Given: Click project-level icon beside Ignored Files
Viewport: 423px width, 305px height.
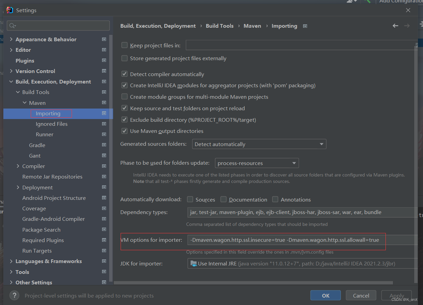Looking at the screenshot, I should click(x=104, y=124).
